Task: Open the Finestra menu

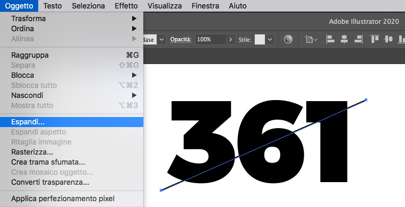Action: [x=205, y=6]
